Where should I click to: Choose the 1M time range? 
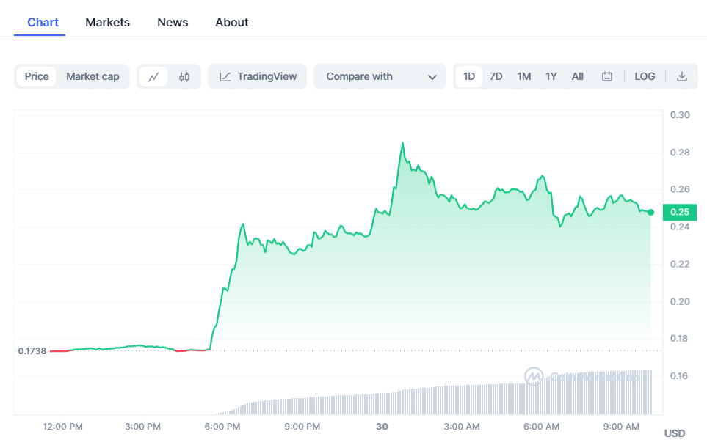click(x=523, y=76)
